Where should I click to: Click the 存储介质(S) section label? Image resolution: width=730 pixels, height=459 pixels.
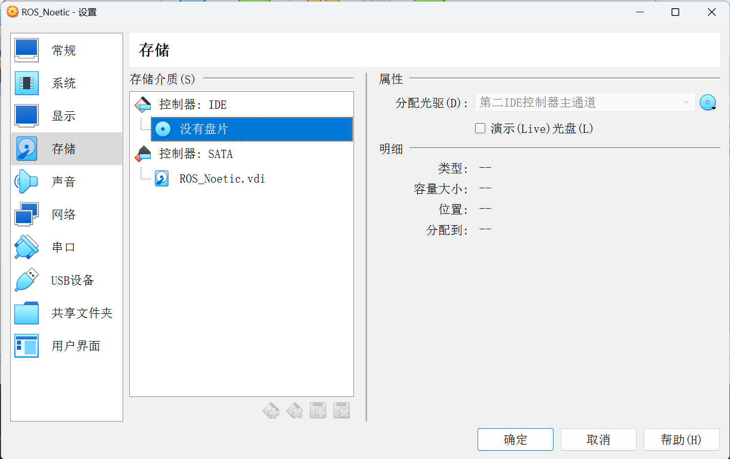[x=163, y=79]
